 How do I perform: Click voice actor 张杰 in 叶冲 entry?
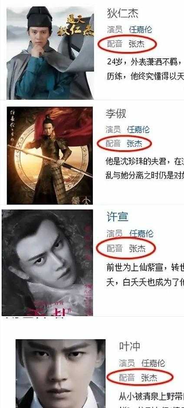[149, 378]
